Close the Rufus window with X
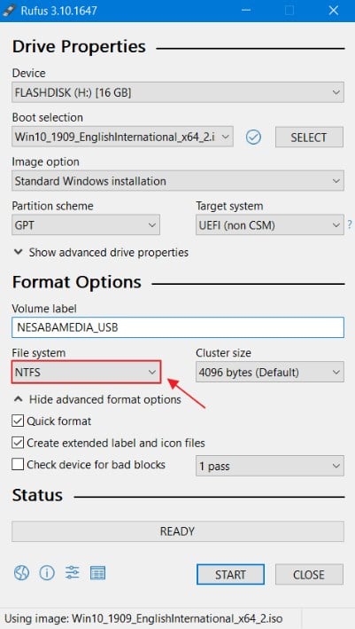This screenshot has width=355, height=629. (334, 11)
